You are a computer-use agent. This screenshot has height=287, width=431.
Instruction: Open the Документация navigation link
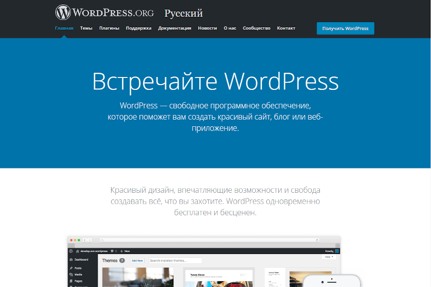[175, 28]
